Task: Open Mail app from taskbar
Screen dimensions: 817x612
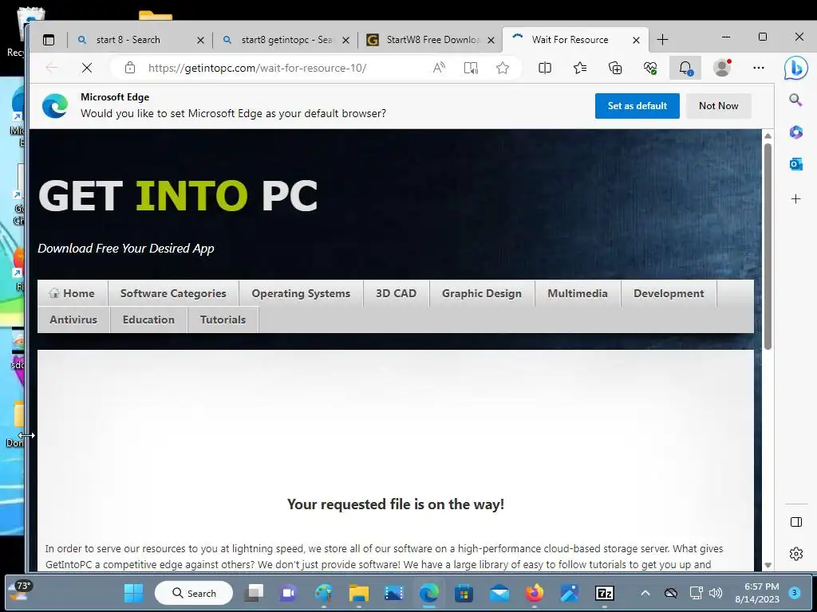Action: (x=499, y=593)
